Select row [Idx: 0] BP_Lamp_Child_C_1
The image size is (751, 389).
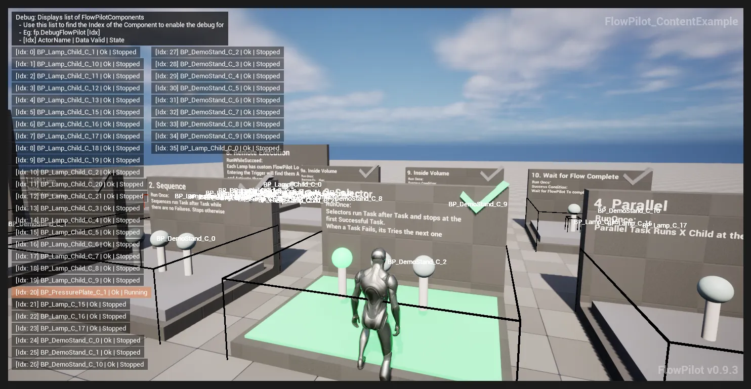pos(76,52)
